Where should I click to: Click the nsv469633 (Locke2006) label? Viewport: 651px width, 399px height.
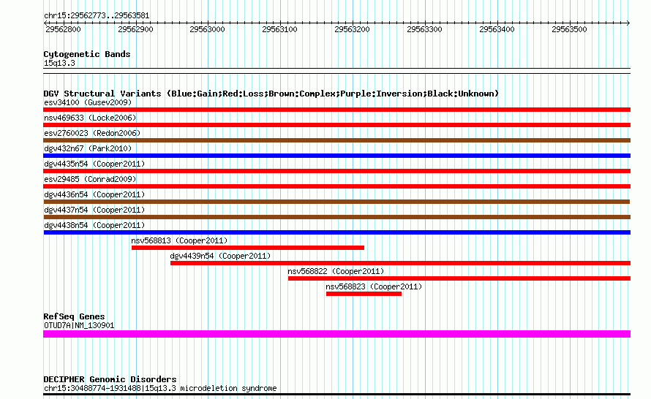pyautogui.click(x=90, y=118)
